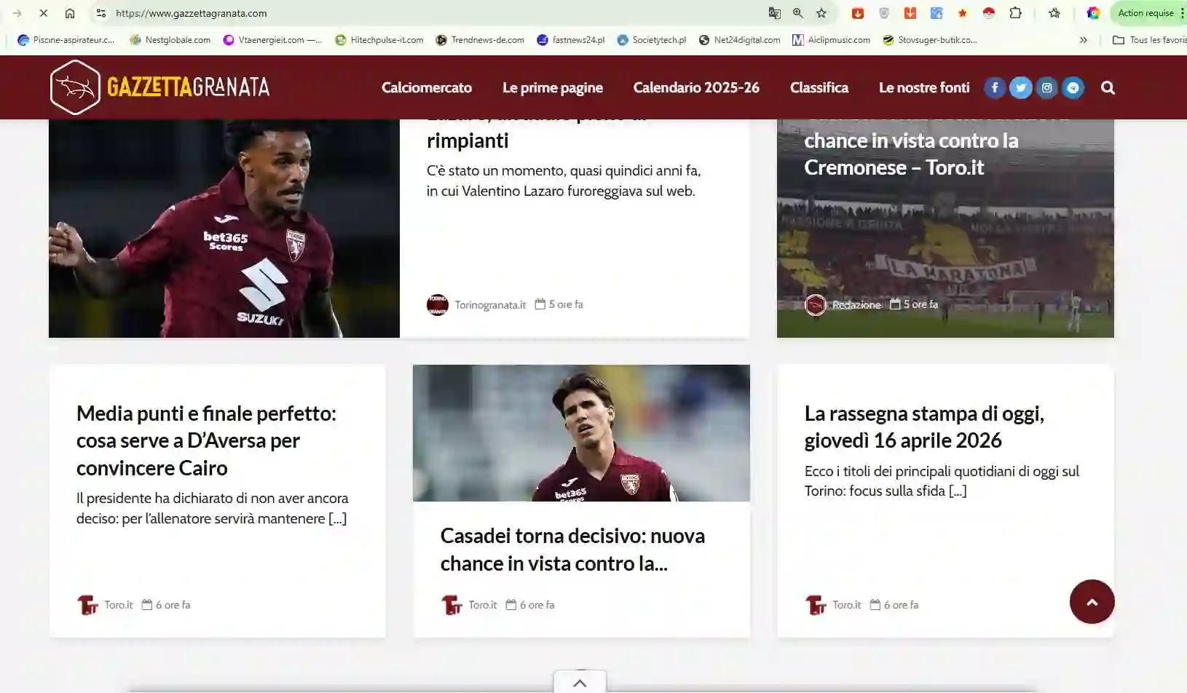
Task: Expand hidden bookmarks with double chevron
Action: 1083,40
